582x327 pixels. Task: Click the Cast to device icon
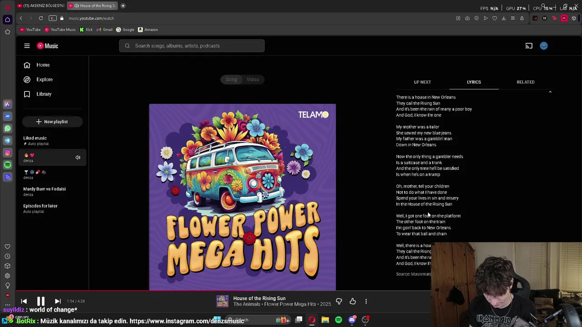(x=529, y=46)
